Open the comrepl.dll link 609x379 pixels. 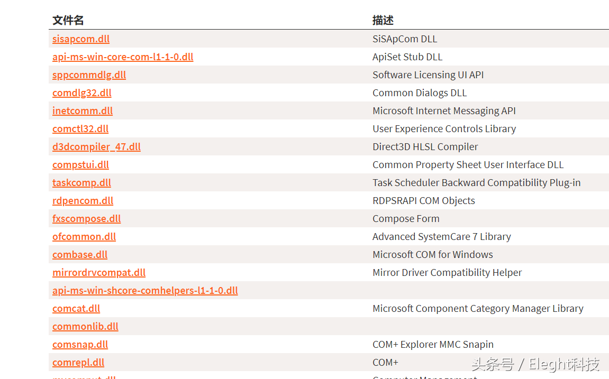point(78,363)
